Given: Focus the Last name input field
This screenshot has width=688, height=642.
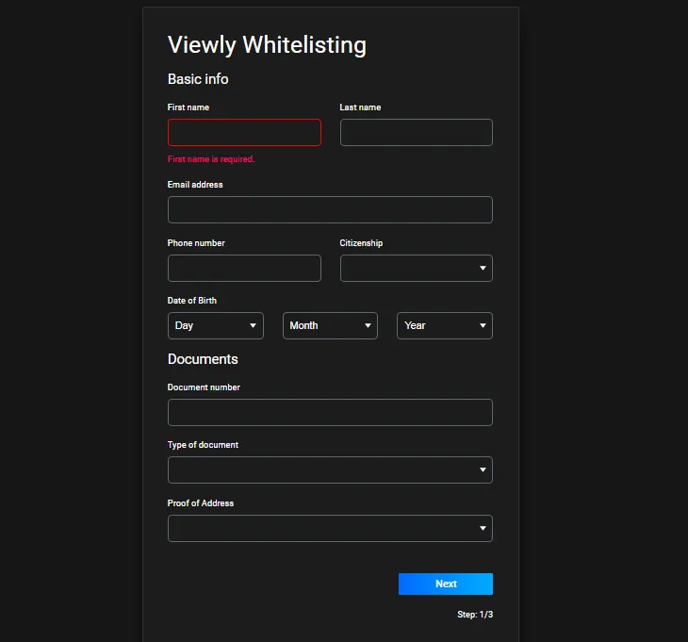Looking at the screenshot, I should pyautogui.click(x=416, y=133).
